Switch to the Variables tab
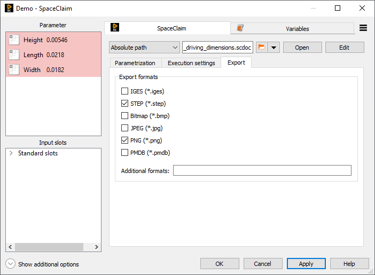This screenshot has width=375, height=275. (x=292, y=28)
